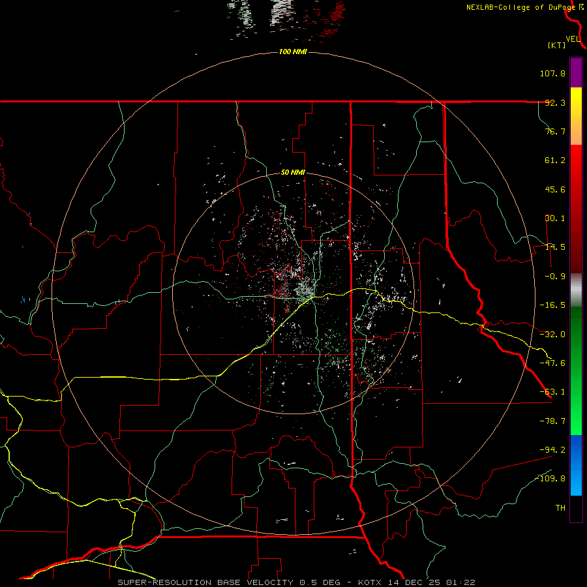Click the 100 NMI range ring label

pyautogui.click(x=293, y=52)
